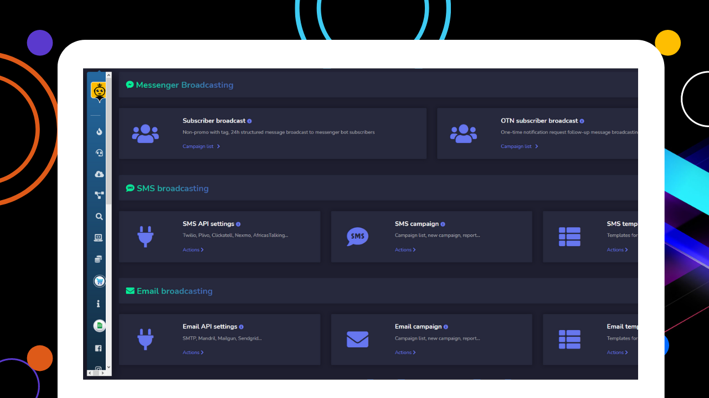This screenshot has height=398, width=709.
Task: Click the water drop icon in sidebar
Action: (99, 132)
